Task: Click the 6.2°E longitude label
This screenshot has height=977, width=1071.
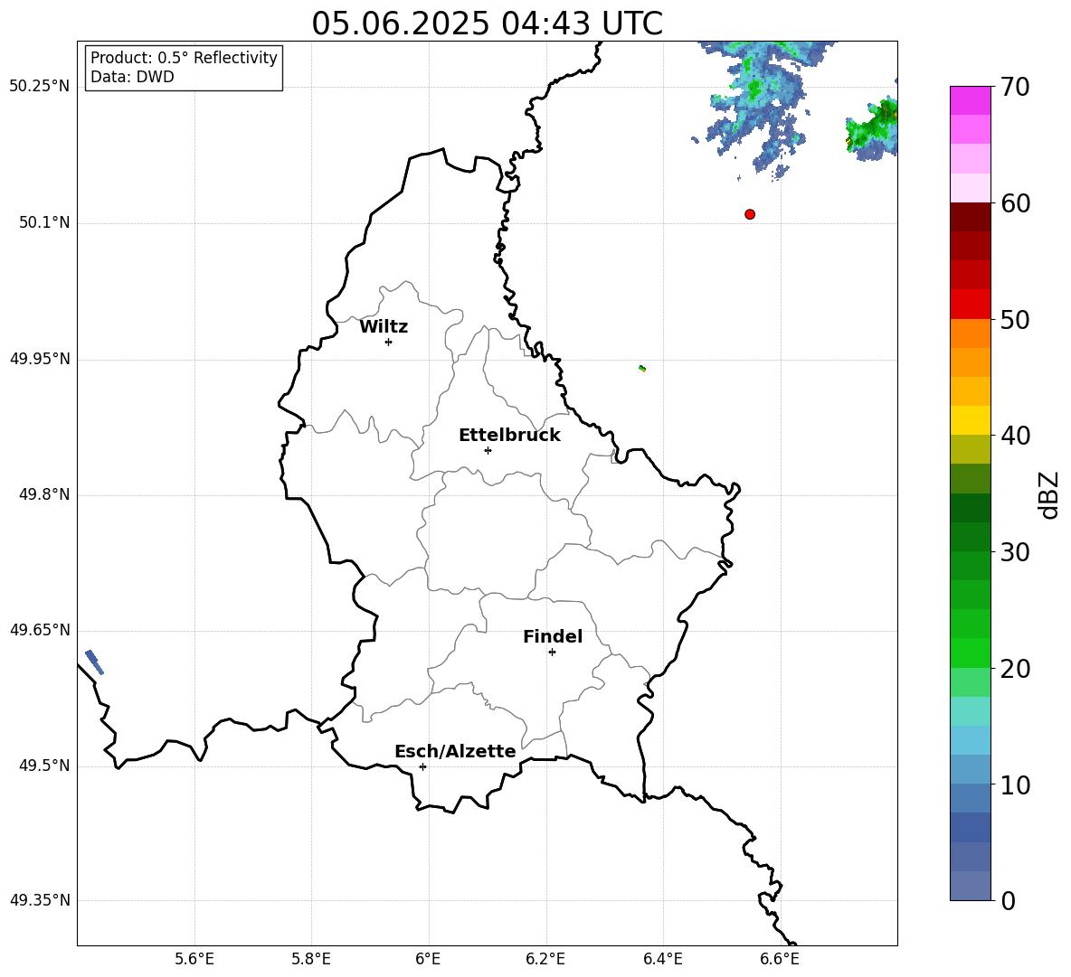Action: (545, 959)
